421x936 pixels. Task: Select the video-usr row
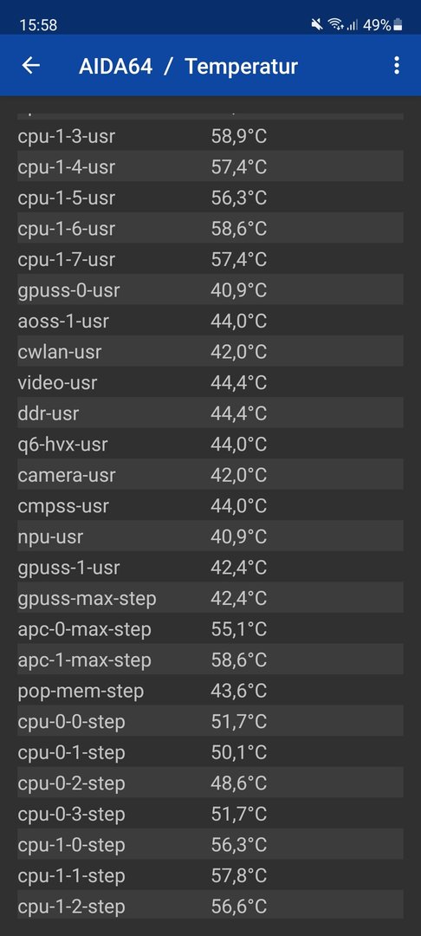coord(210,383)
